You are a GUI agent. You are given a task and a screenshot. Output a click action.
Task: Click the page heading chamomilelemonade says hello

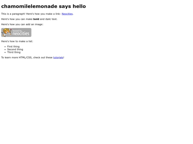[x=44, y=6]
